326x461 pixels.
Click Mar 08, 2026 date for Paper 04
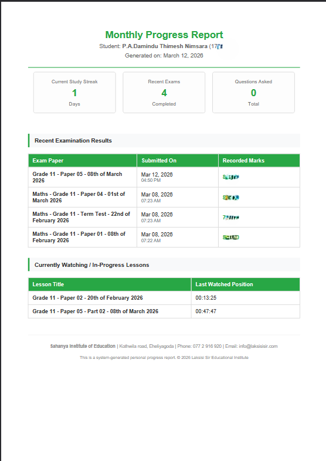coord(157,195)
